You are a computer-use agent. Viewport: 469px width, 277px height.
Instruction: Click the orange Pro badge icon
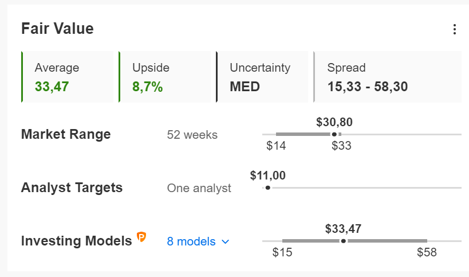coord(141,237)
